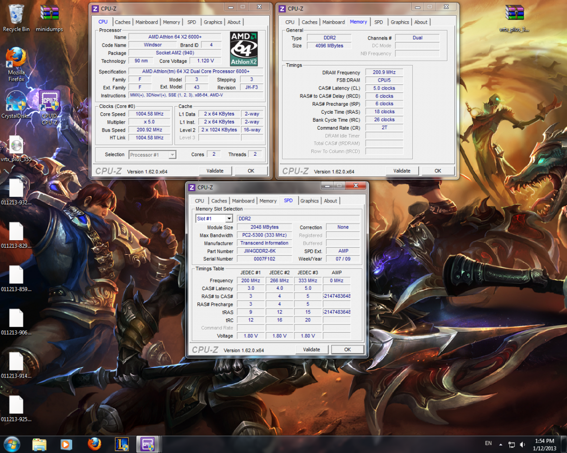
Task: Click the 4096 MBytes size value
Action: [329, 46]
